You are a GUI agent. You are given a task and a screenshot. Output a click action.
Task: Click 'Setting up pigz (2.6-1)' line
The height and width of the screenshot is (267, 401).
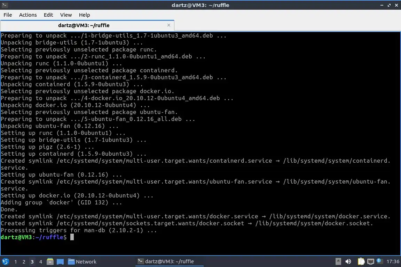click(x=47, y=147)
